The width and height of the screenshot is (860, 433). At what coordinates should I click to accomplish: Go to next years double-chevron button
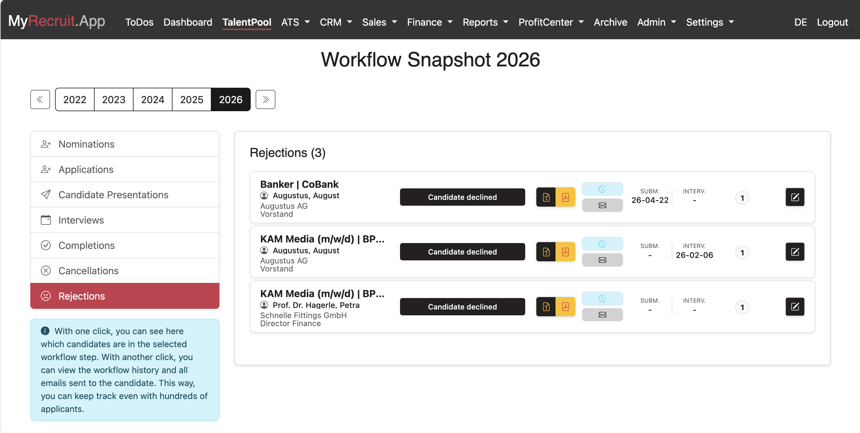point(266,99)
